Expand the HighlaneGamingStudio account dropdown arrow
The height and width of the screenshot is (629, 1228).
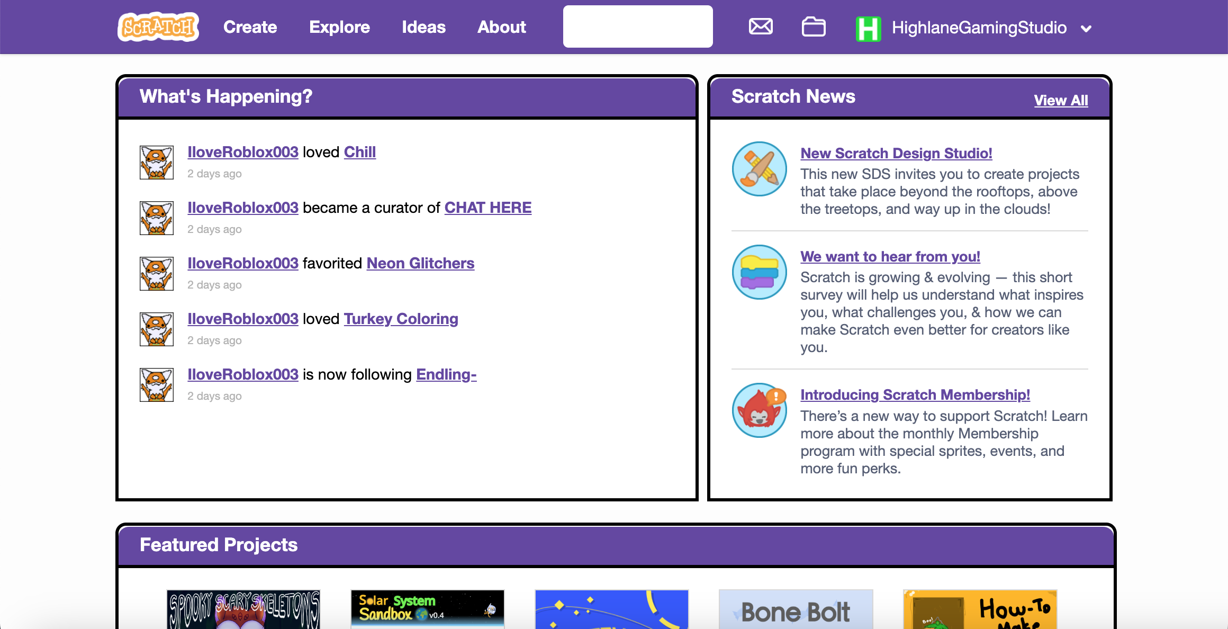pyautogui.click(x=1086, y=29)
